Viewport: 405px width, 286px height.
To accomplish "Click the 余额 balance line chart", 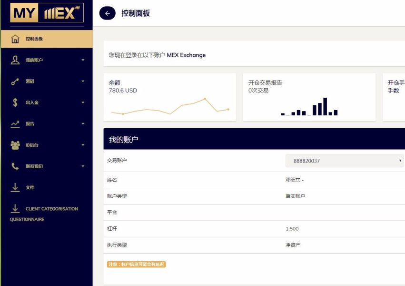I will (x=169, y=108).
